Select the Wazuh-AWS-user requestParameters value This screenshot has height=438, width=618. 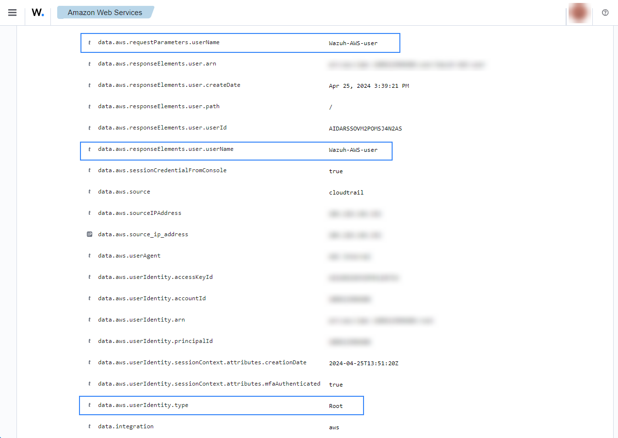pyautogui.click(x=353, y=43)
